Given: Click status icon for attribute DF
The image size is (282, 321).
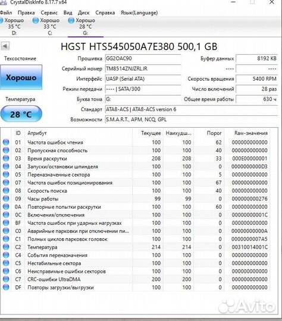Looking at the screenshot, I should click(x=6, y=287).
